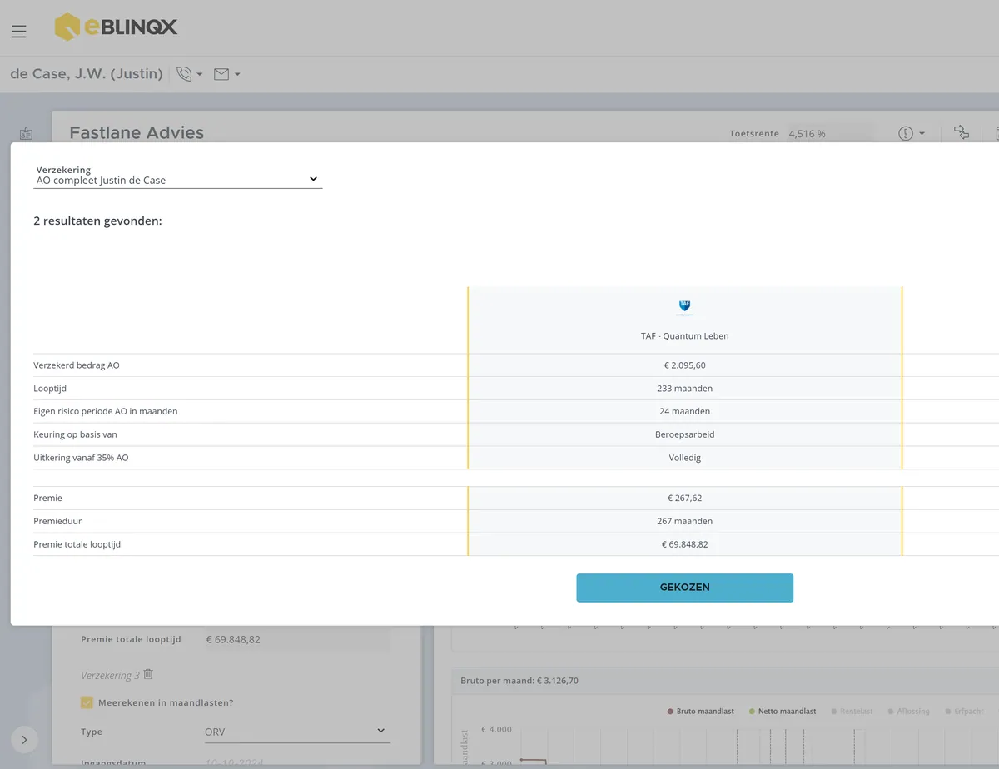
Task: Open the left sidebar building icon
Action: pyautogui.click(x=26, y=133)
